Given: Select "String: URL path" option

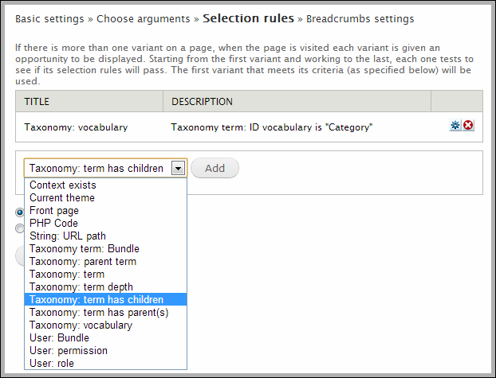Looking at the screenshot, I should point(67,236).
